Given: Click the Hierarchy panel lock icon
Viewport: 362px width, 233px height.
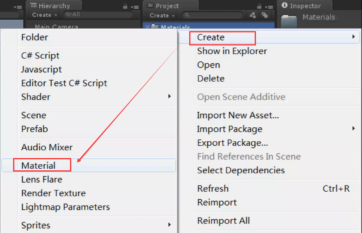Looking at the screenshot, I should [125, 6].
